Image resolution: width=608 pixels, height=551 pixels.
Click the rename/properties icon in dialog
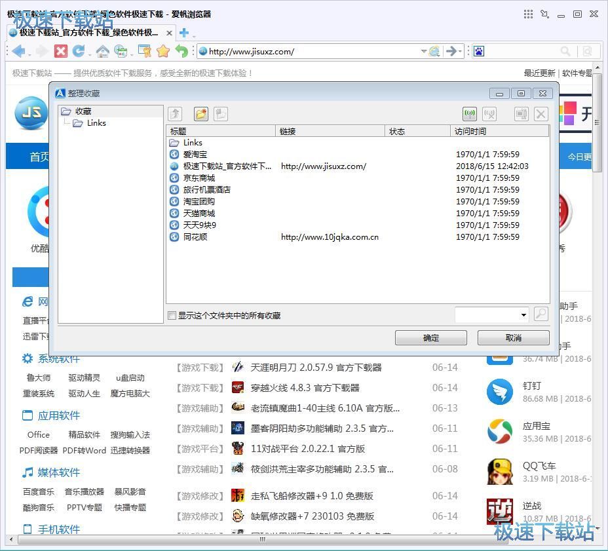pyautogui.click(x=522, y=114)
